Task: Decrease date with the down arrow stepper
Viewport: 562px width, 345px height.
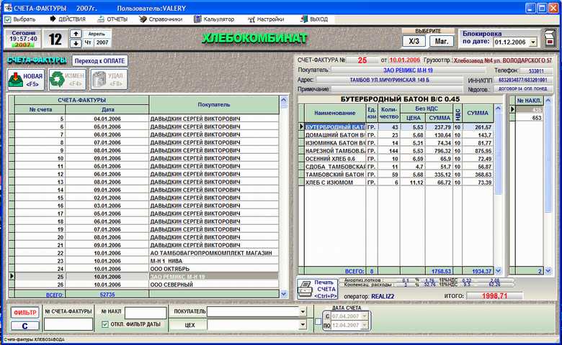Action: click(76, 43)
